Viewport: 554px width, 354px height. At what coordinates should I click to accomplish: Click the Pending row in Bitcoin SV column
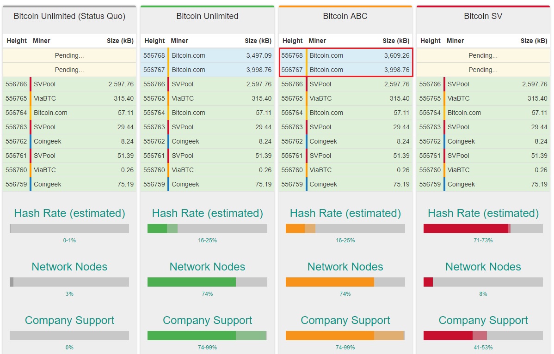point(483,55)
